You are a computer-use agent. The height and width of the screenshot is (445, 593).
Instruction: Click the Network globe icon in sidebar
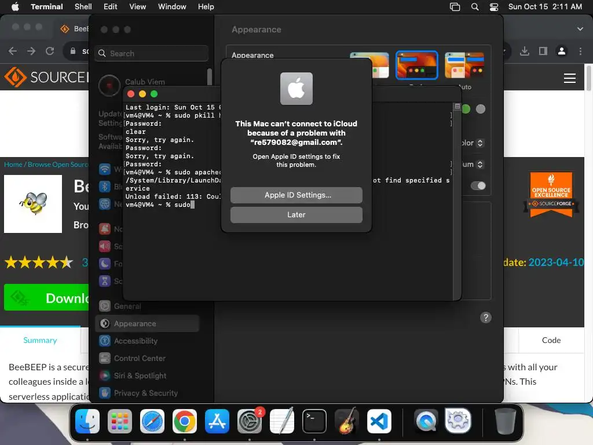tap(105, 204)
